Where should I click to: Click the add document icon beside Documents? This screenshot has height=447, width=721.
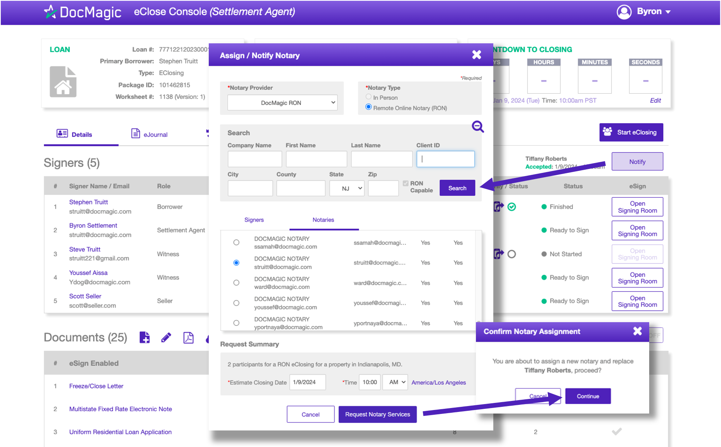pyautogui.click(x=144, y=338)
